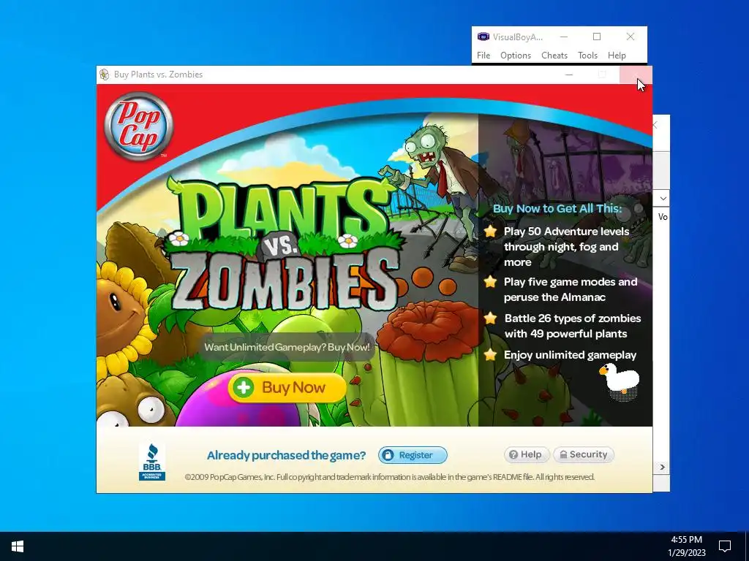Click 'Enjoy unlimited gameplay' feature text
Screen dimensions: 749x561
click(570, 355)
